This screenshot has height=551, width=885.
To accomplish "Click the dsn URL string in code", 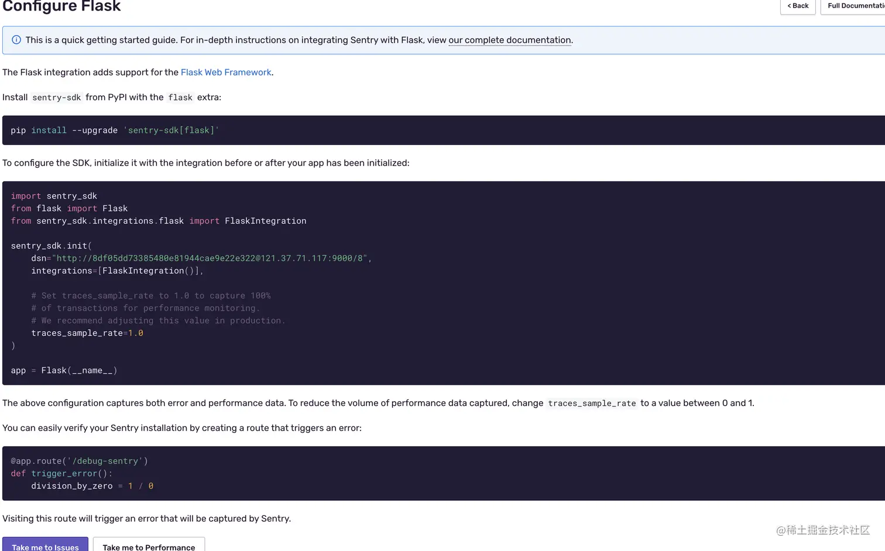I will coord(210,258).
